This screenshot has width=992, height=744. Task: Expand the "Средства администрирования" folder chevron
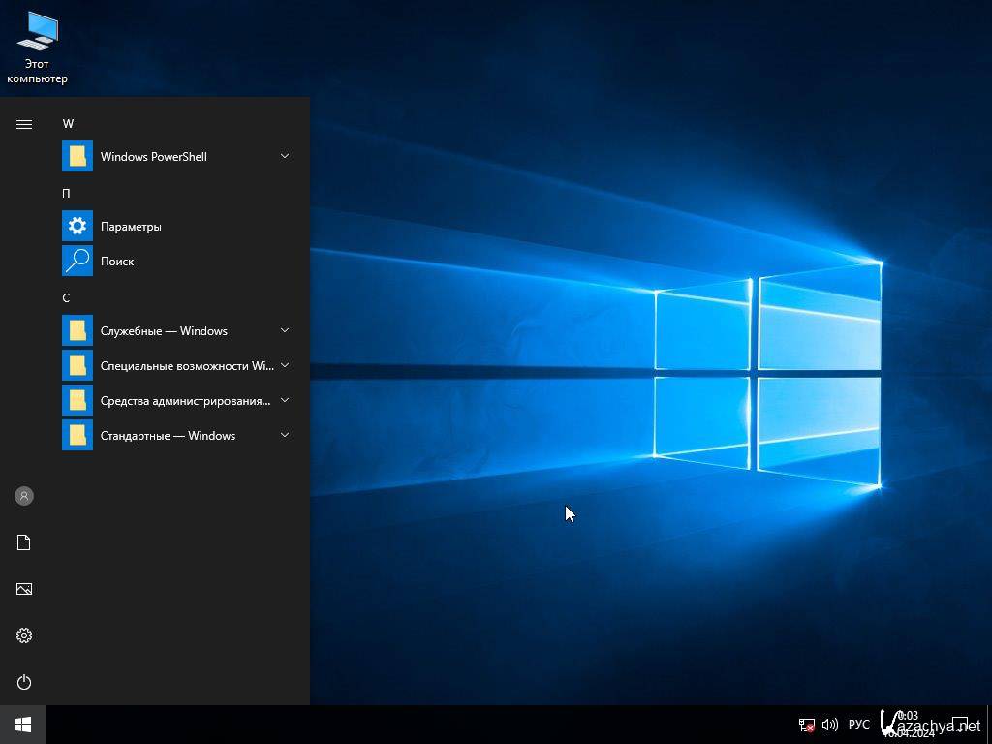click(285, 400)
